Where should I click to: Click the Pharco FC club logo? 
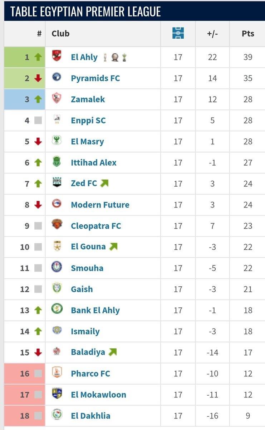point(57,373)
